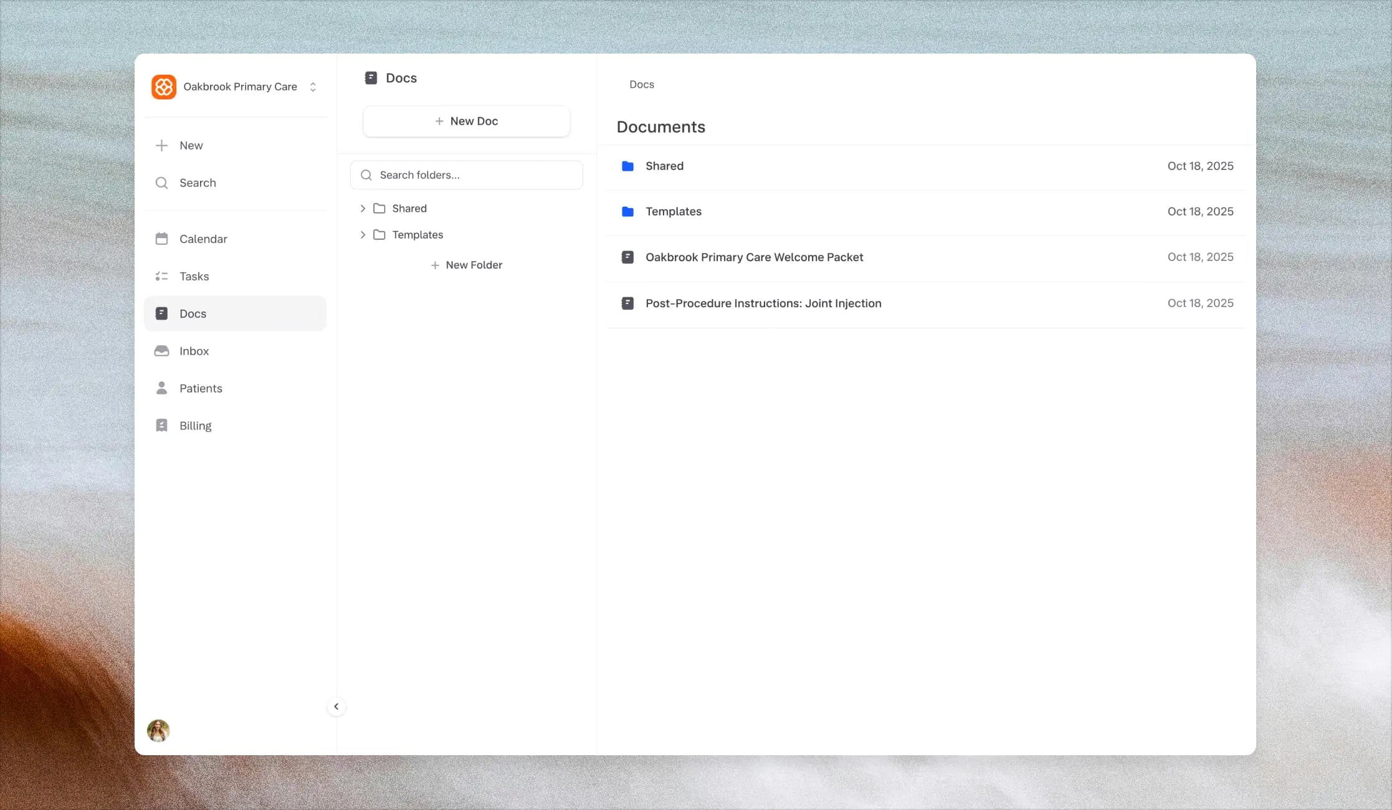Viewport: 1392px width, 810px height.
Task: Click the Templates folder icon in Documents
Action: tap(627, 211)
